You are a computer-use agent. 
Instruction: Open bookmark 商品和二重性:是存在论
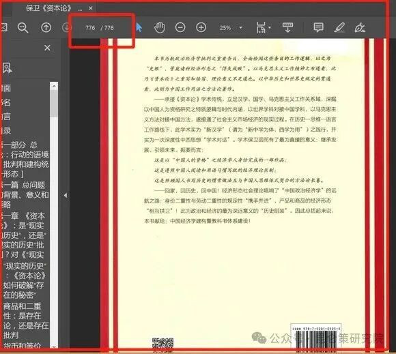coord(25,321)
